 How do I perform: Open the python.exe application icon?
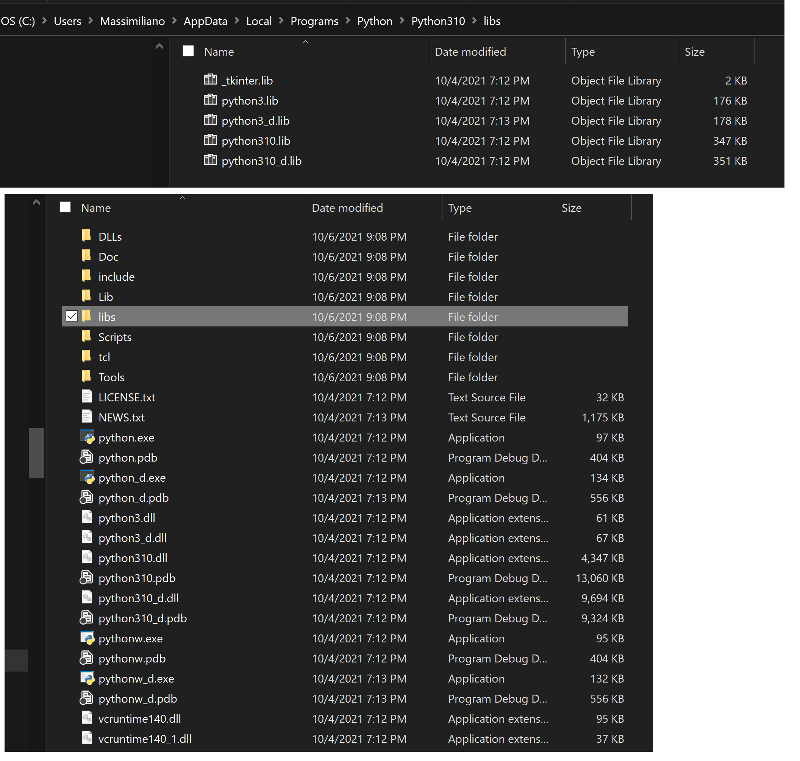pos(87,437)
